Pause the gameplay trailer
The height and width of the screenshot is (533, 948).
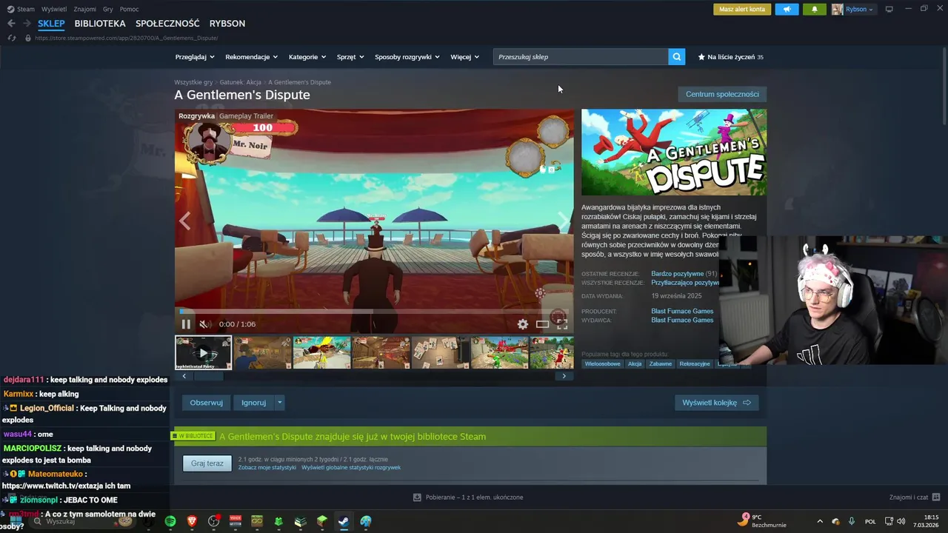[x=186, y=324]
